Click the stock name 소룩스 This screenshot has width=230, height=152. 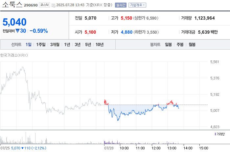tap(12, 5)
